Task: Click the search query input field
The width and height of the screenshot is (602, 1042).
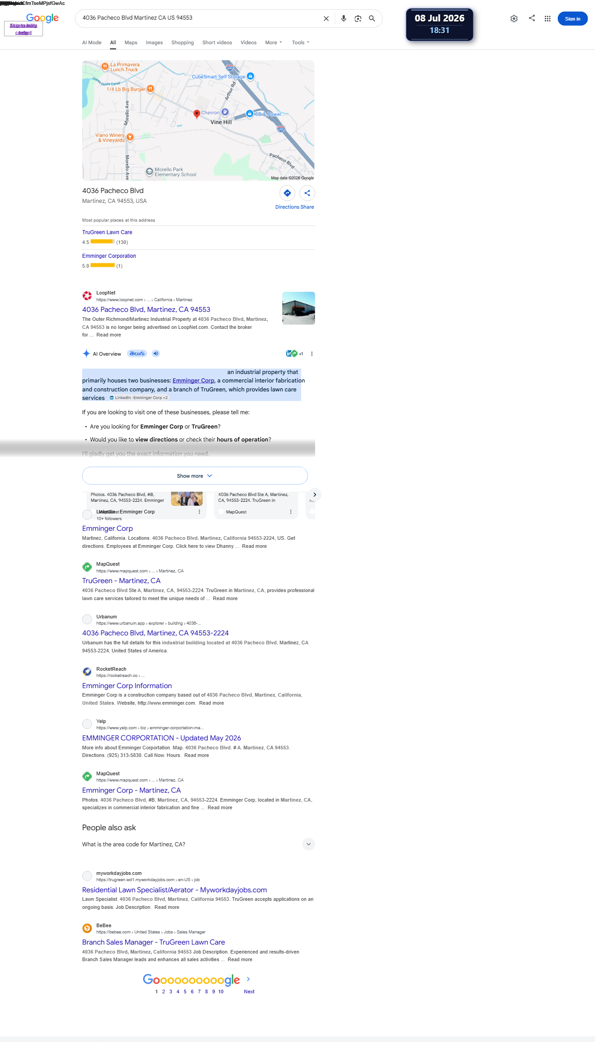Action: click(200, 18)
